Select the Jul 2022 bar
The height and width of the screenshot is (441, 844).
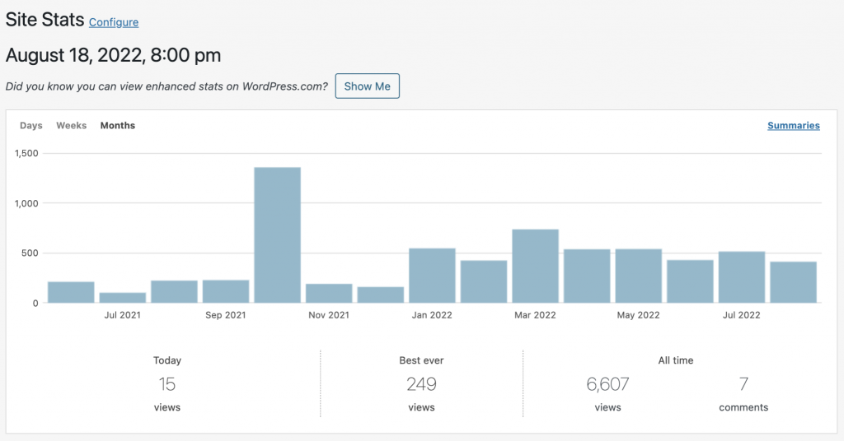click(742, 277)
